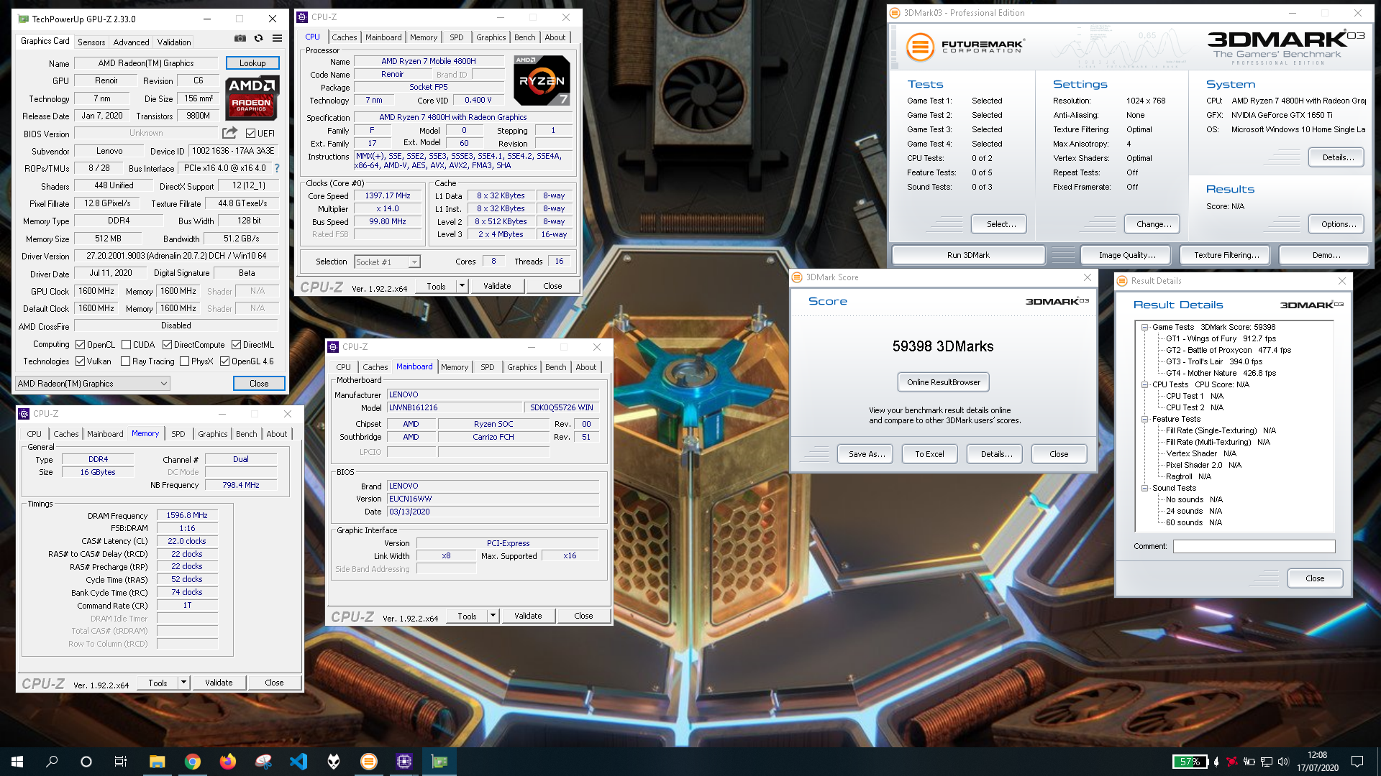Toggle the CUDA checkbox
Screen dimensions: 1381x776
(127, 345)
